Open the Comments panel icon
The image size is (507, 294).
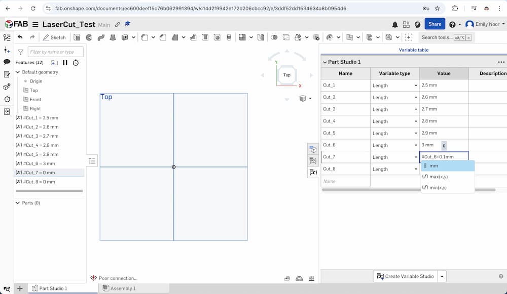pos(7,62)
